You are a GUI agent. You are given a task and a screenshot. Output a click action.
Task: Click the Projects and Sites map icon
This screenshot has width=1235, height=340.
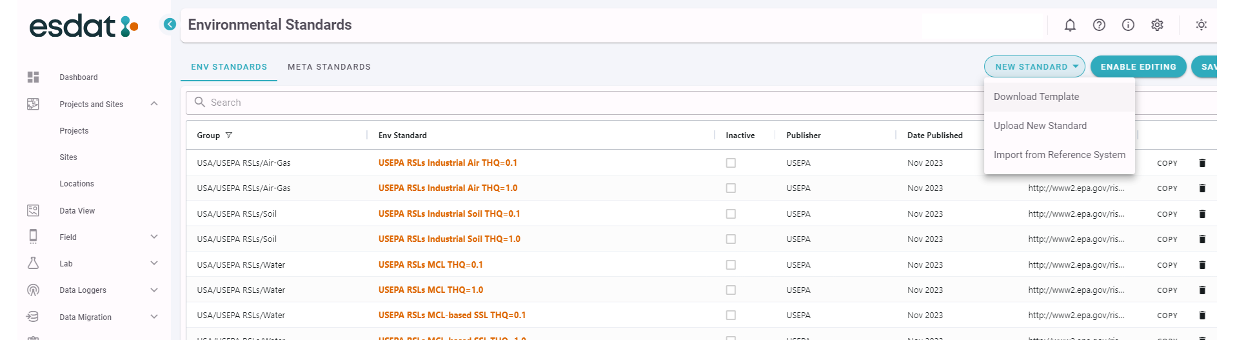point(34,104)
